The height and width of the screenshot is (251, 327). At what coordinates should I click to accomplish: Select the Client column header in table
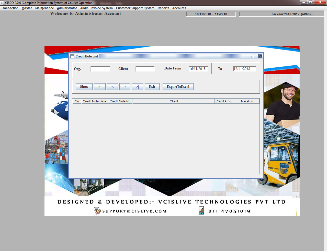(174, 101)
